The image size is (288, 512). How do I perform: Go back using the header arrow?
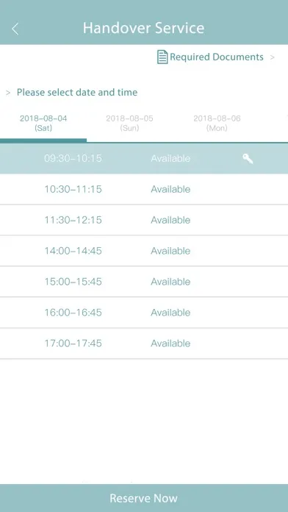pos(15,29)
